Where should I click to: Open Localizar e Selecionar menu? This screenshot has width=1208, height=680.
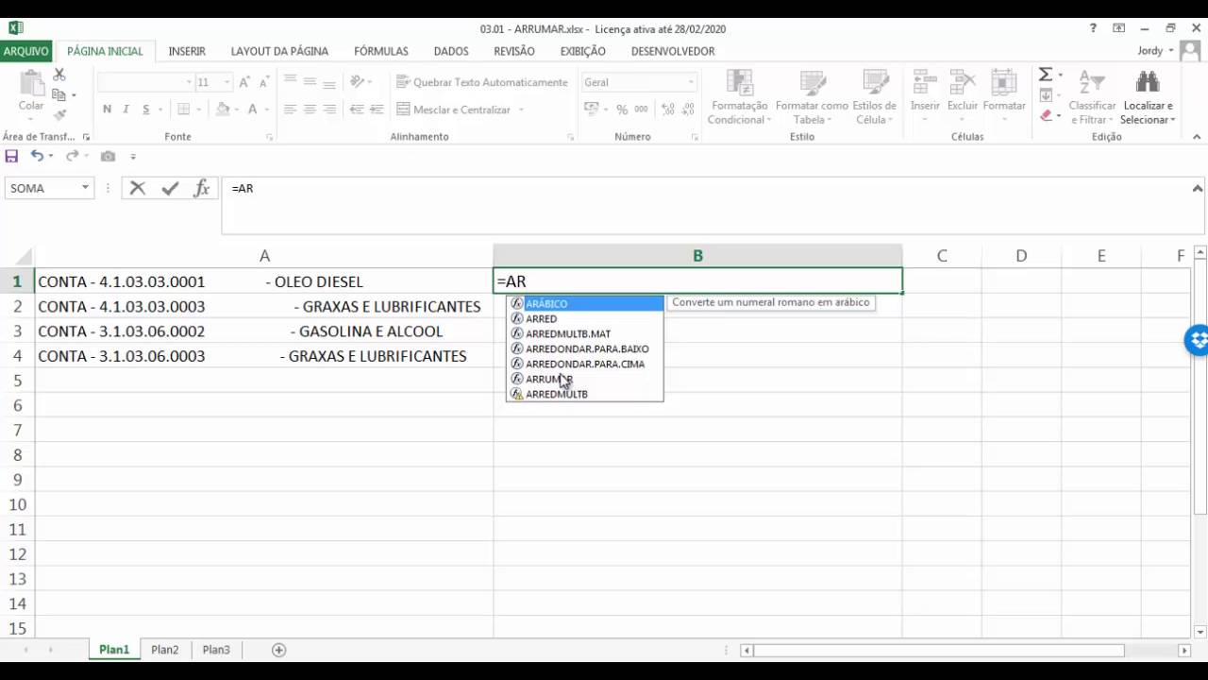tap(1148, 96)
